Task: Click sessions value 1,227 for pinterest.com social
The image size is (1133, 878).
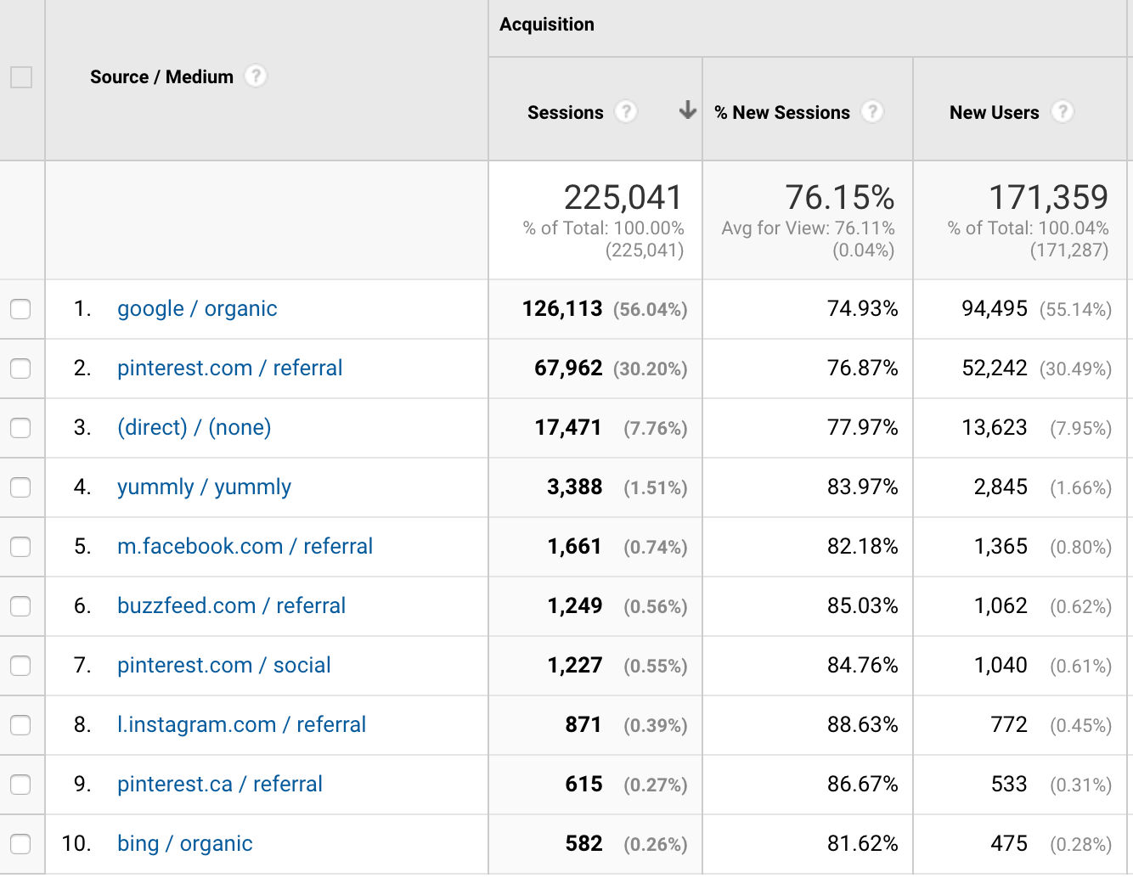Action: click(x=575, y=666)
